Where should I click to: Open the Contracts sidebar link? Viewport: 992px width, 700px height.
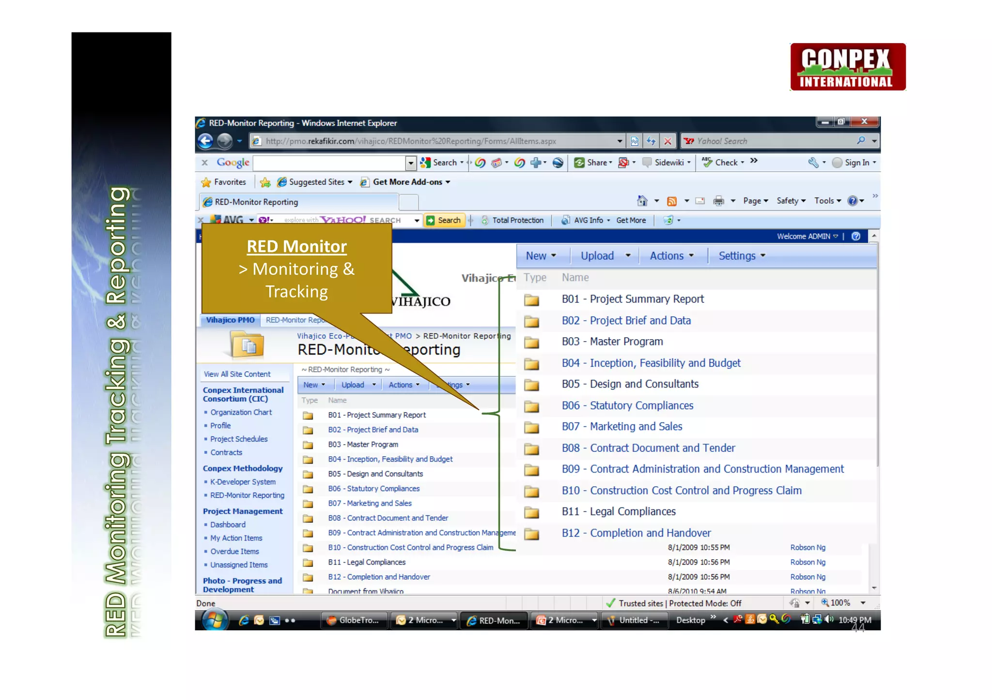(226, 452)
